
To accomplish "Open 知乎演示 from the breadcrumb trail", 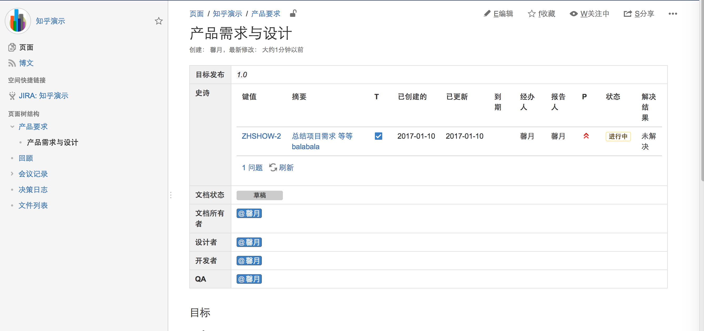I will (227, 14).
